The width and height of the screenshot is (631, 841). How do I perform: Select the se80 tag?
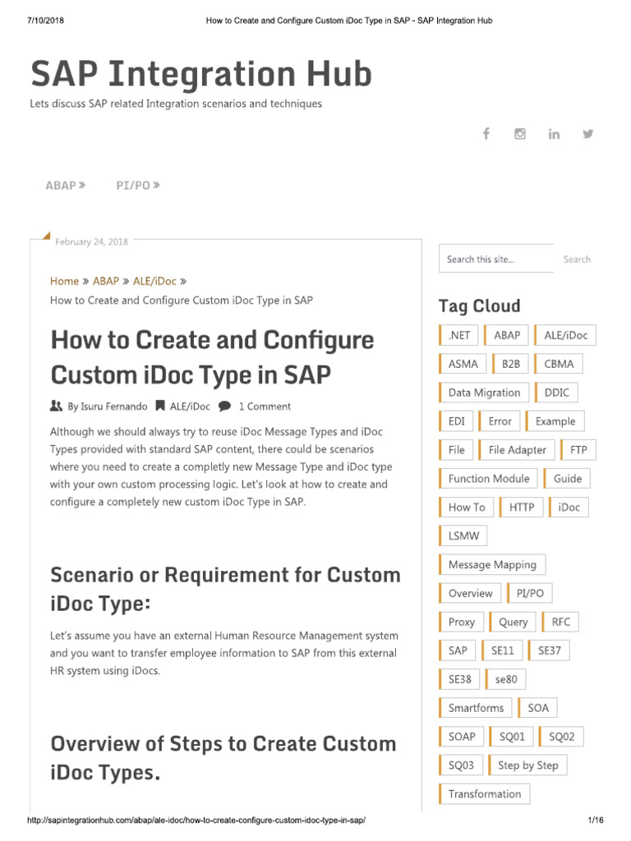click(505, 679)
